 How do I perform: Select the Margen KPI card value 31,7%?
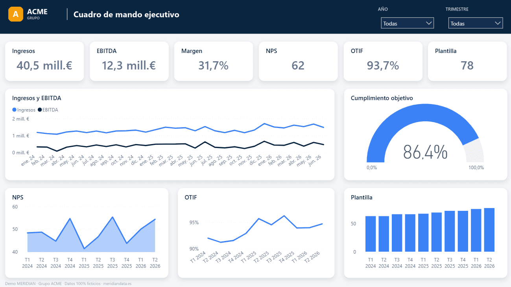[x=213, y=66]
